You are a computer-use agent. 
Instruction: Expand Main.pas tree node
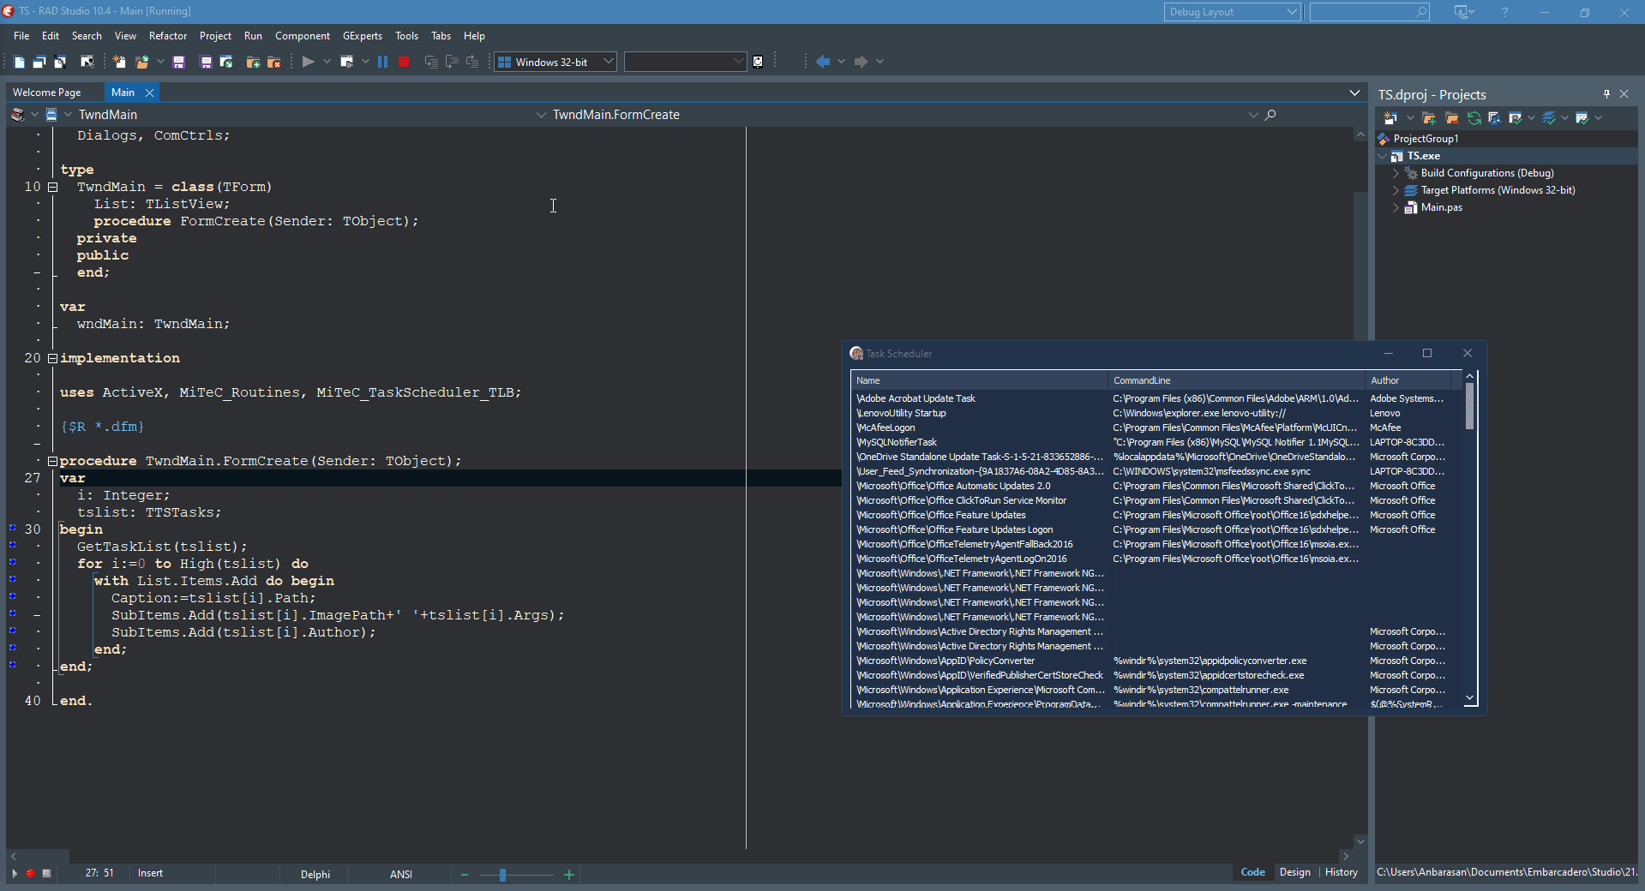[x=1396, y=207]
